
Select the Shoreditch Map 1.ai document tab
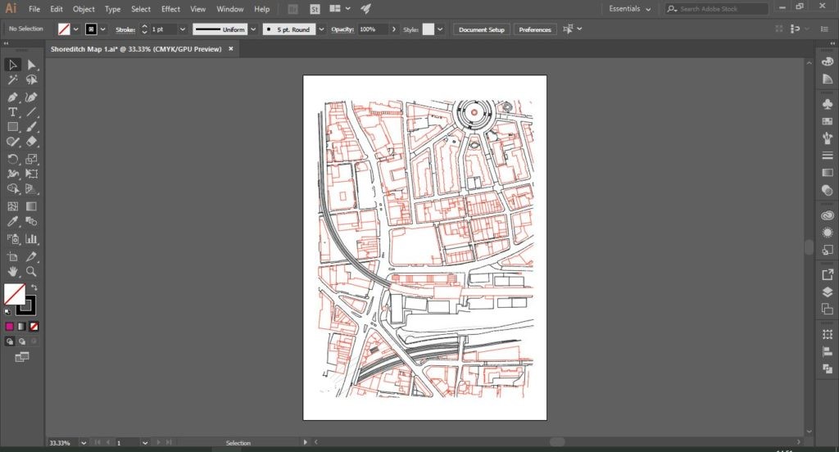(x=136, y=48)
